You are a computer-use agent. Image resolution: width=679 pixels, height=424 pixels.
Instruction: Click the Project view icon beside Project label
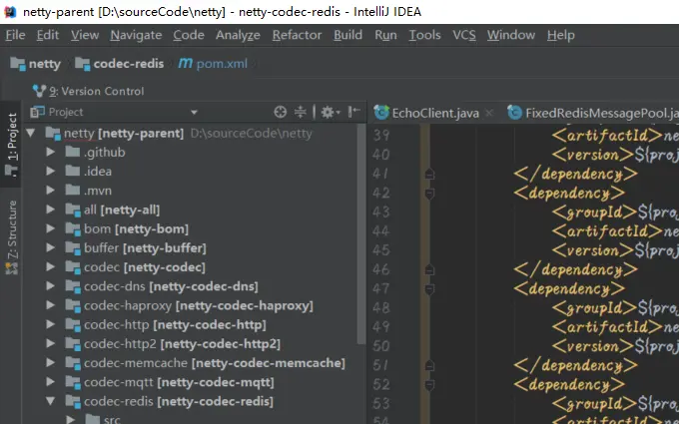(x=37, y=112)
